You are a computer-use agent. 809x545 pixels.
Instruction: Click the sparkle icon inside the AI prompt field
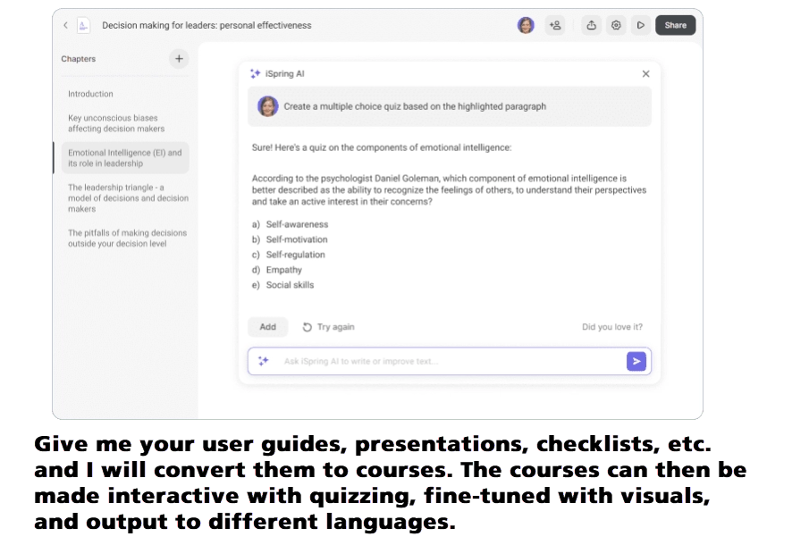pyautogui.click(x=262, y=360)
